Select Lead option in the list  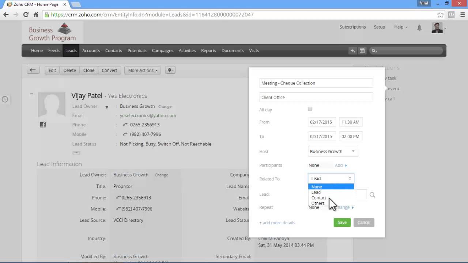pyautogui.click(x=331, y=192)
